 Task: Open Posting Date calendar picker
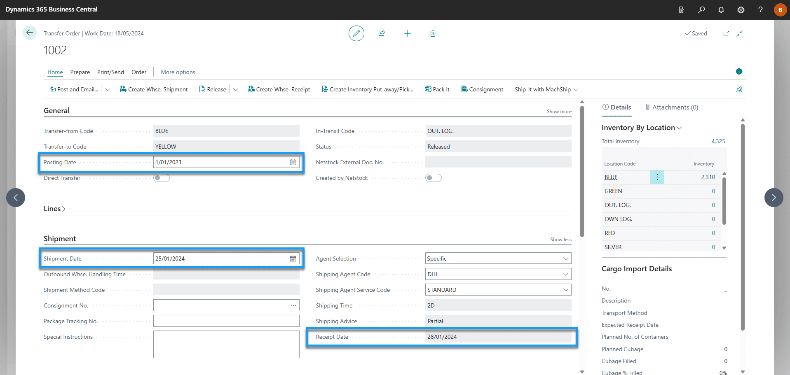(x=293, y=162)
